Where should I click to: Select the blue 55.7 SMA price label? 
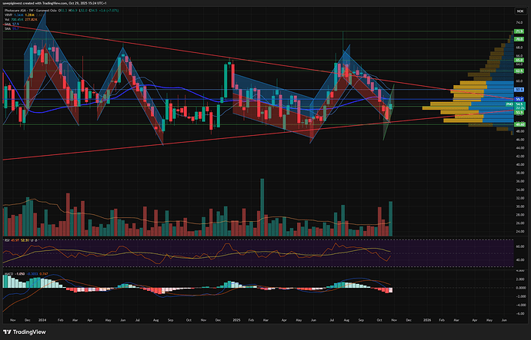pyautogui.click(x=519, y=100)
